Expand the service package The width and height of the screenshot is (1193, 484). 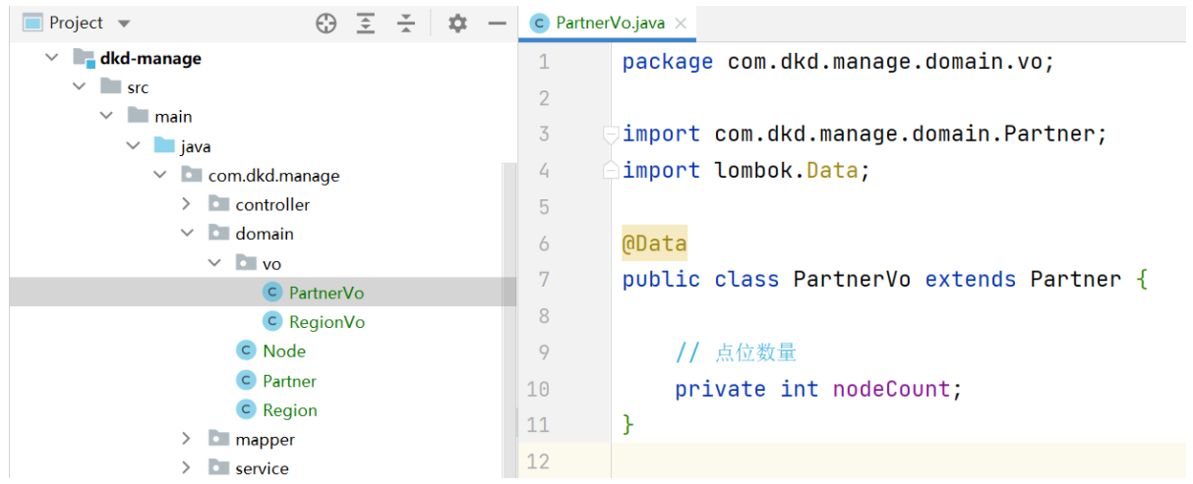pyautogui.click(x=187, y=468)
